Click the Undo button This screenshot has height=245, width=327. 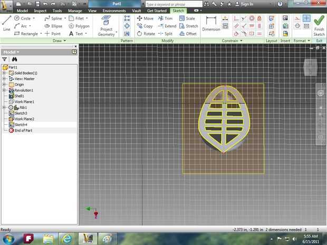coord(45,4)
